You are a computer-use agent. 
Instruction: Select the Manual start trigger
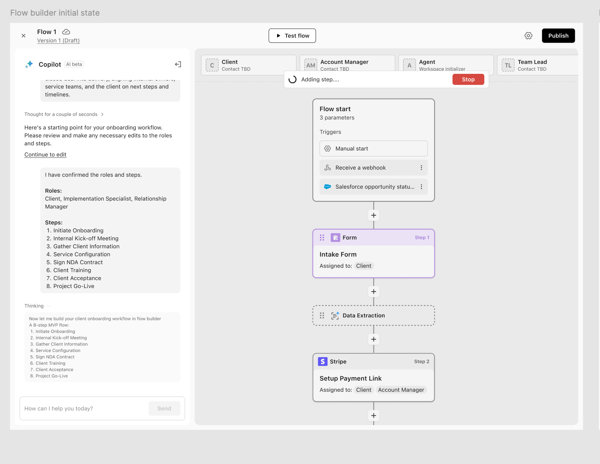coord(374,149)
